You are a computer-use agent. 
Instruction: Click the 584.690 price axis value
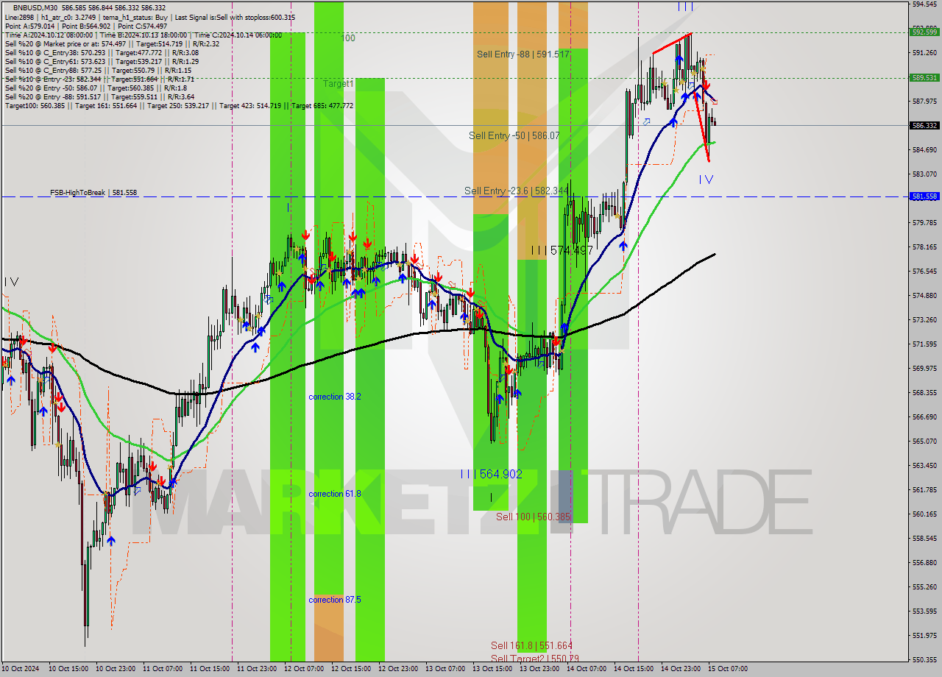point(924,150)
